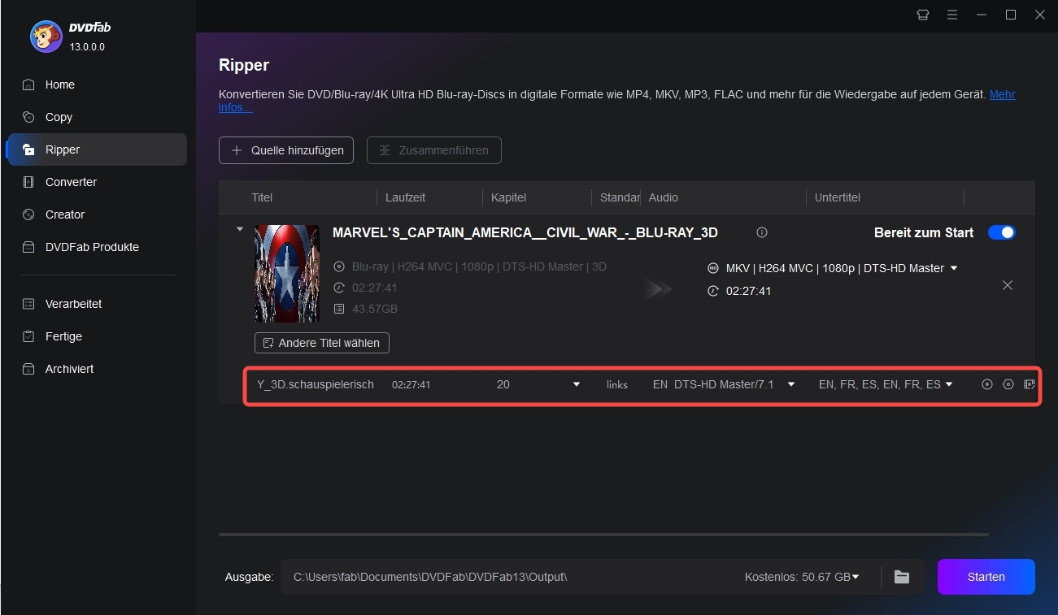Click the Titel column header
This screenshot has width=1058, height=615.
click(262, 197)
